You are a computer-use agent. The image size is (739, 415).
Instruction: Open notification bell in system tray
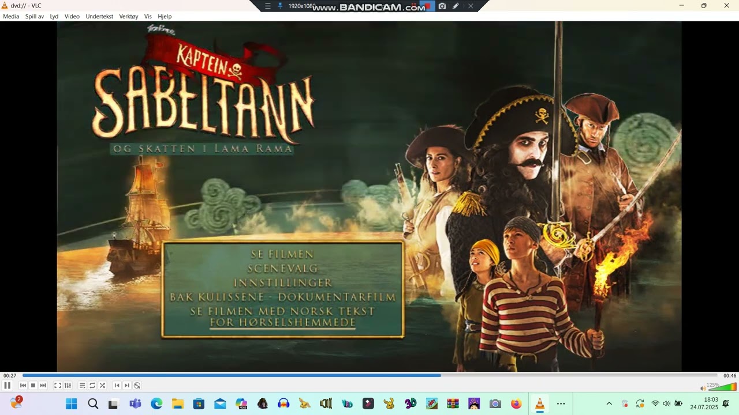[x=726, y=404]
